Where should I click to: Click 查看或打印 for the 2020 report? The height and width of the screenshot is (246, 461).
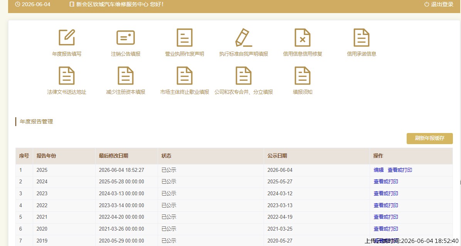[386, 229]
